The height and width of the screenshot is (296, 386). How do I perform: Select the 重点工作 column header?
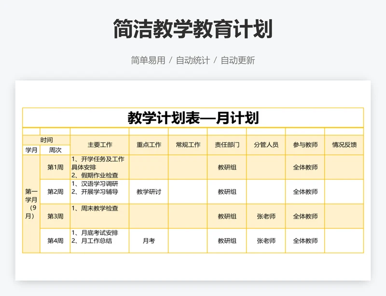click(149, 145)
